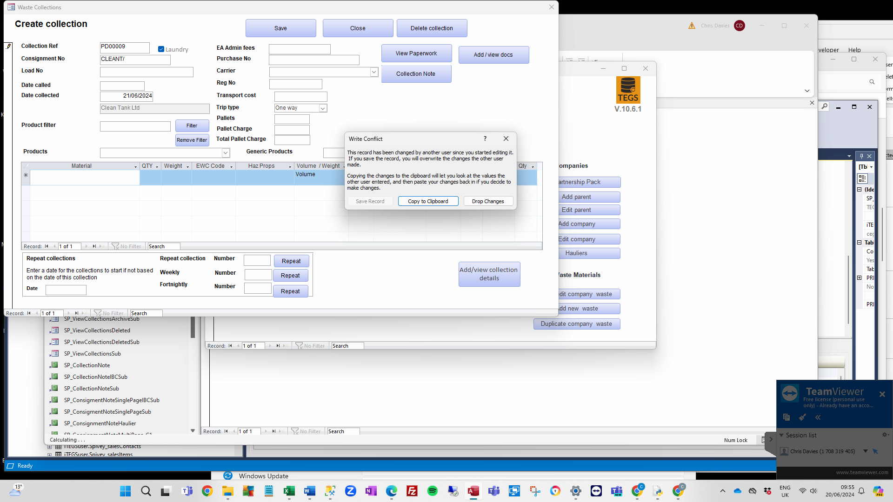Open the QTY column filter arrow
893x502 pixels.
(157, 166)
